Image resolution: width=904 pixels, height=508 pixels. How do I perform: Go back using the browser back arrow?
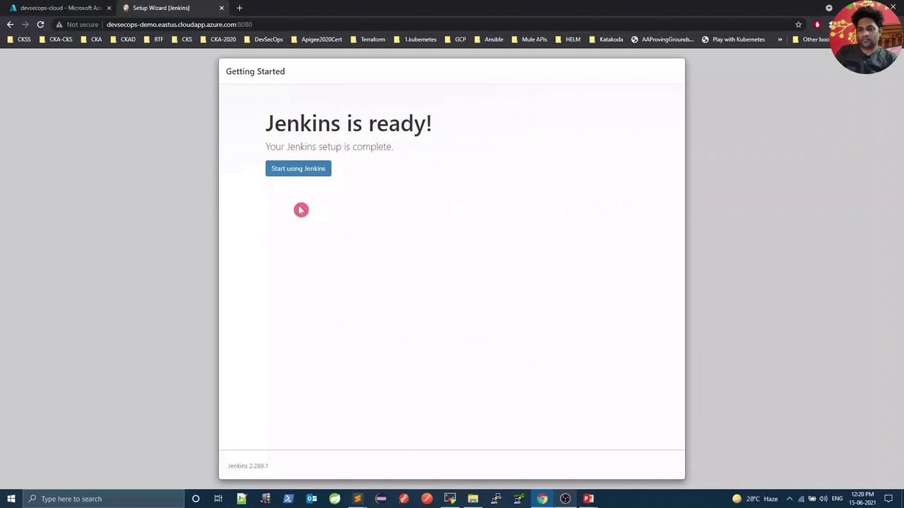click(10, 25)
